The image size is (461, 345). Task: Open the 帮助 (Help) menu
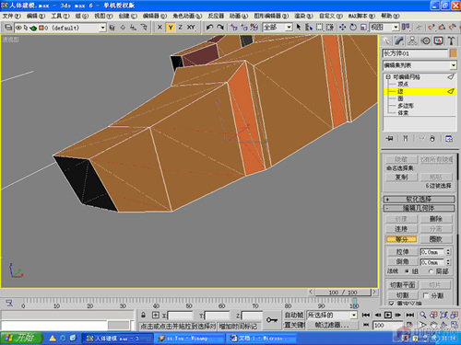390,16
